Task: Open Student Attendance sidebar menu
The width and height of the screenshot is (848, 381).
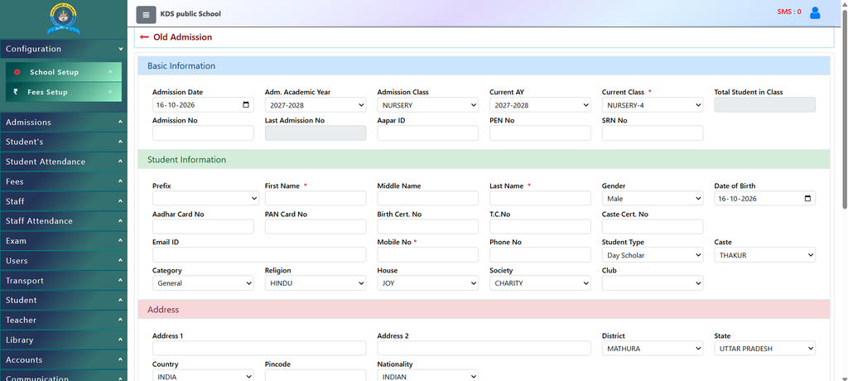Action: coord(63,162)
